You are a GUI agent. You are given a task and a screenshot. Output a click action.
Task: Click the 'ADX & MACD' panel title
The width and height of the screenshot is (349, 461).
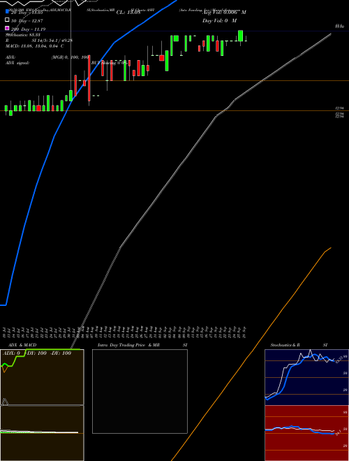tap(22, 345)
